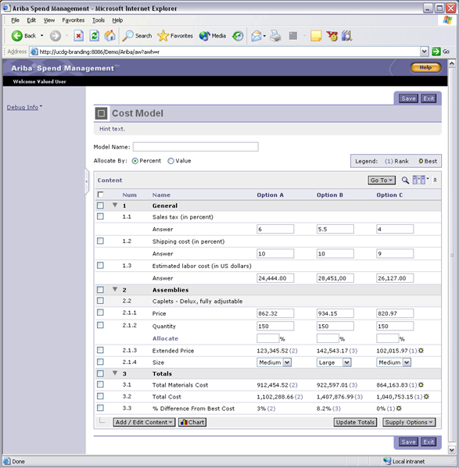The image size is (459, 468).
Task: Open the Favorites menu
Action: click(x=74, y=20)
